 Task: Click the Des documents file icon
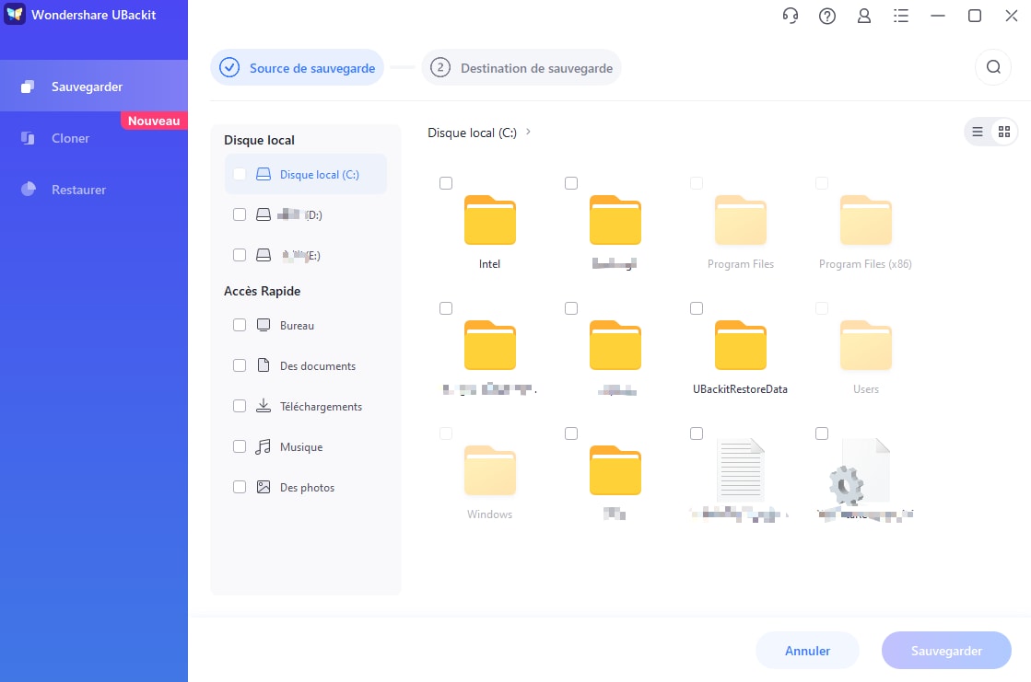[x=264, y=365]
